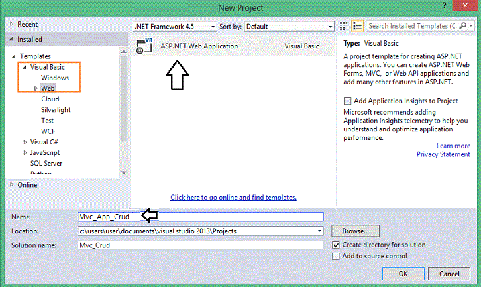Expand the JavaScript node
The width and height of the screenshot is (481, 287).
[25, 152]
